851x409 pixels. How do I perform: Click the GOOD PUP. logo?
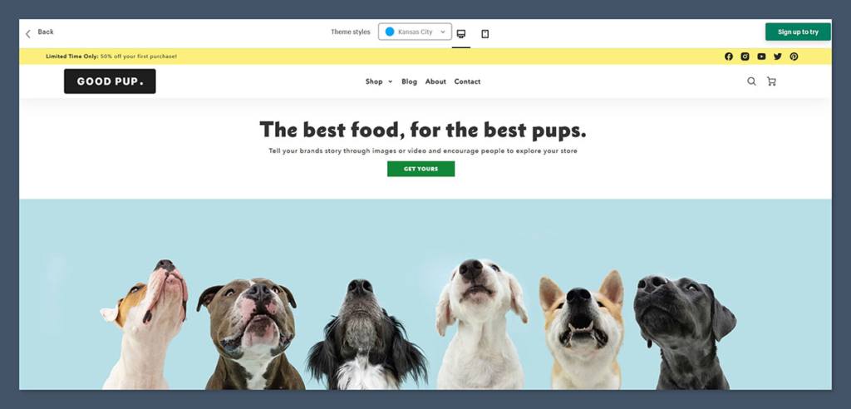110,81
